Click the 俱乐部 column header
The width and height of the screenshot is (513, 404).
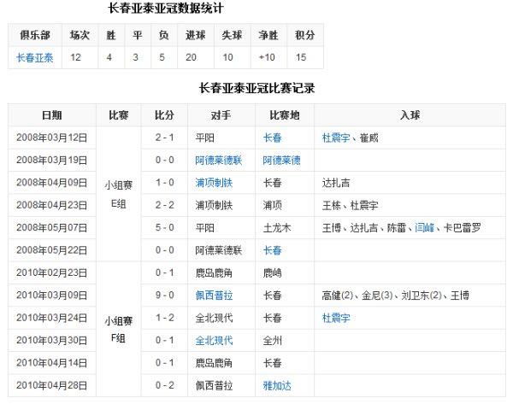(35, 35)
